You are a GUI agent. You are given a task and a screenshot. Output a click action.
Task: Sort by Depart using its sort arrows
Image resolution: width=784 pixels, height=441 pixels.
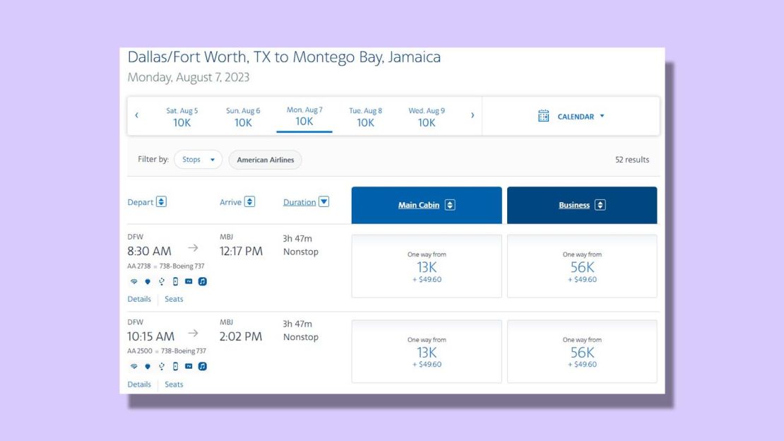[161, 201]
